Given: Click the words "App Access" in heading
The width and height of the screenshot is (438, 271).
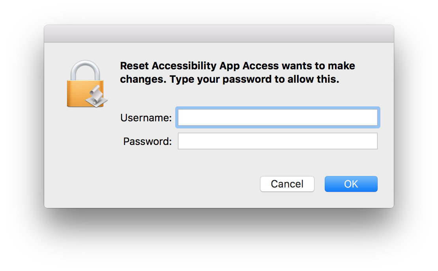Looking at the screenshot, I should pos(249,66).
